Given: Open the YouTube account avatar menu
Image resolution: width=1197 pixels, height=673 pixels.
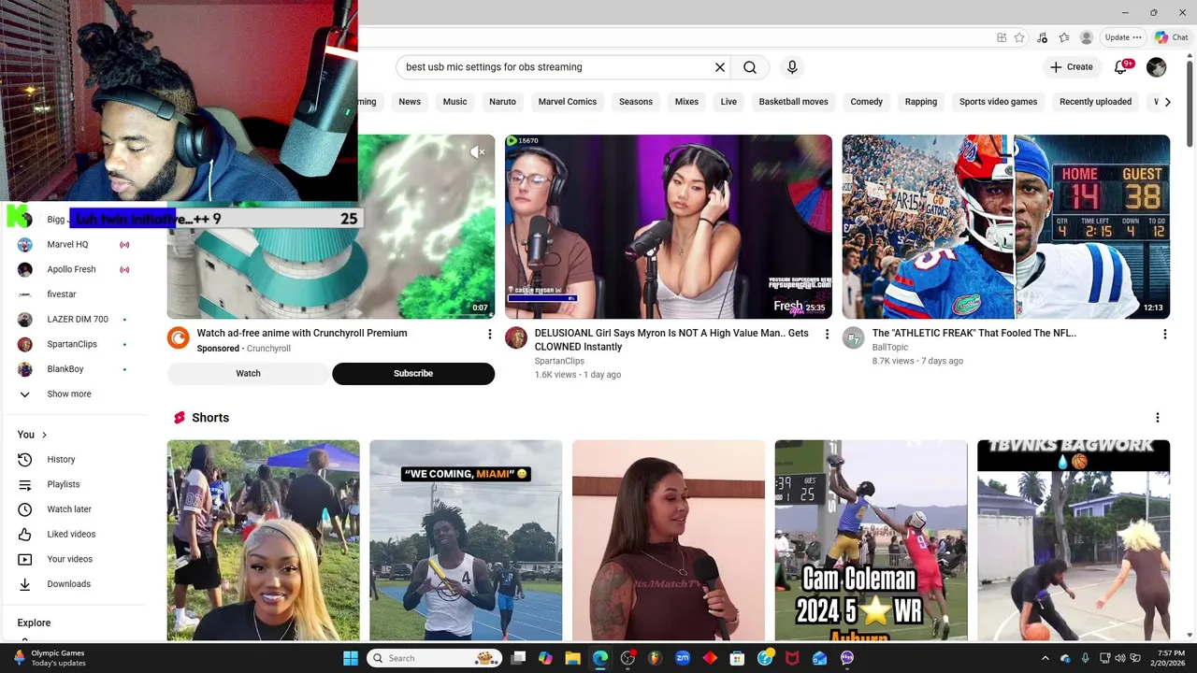Looking at the screenshot, I should tap(1157, 67).
